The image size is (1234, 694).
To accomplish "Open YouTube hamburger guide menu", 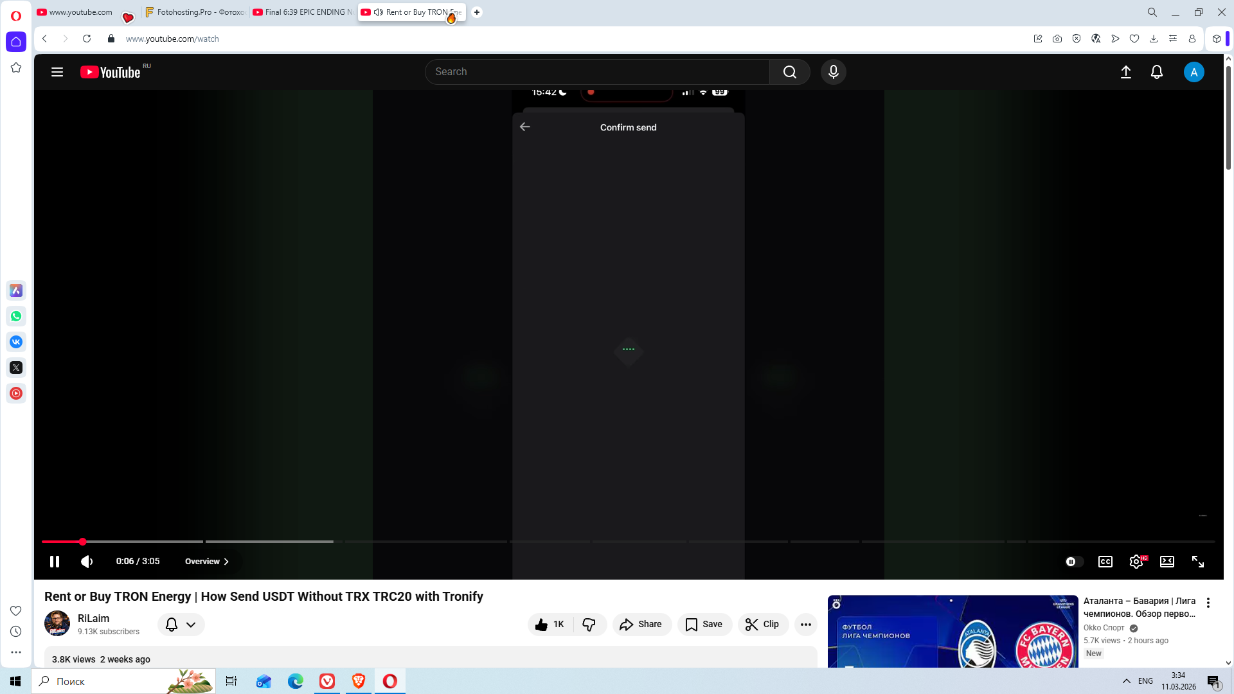I will pyautogui.click(x=57, y=72).
